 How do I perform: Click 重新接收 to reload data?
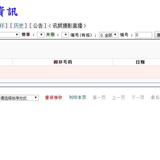(x=54, y=98)
